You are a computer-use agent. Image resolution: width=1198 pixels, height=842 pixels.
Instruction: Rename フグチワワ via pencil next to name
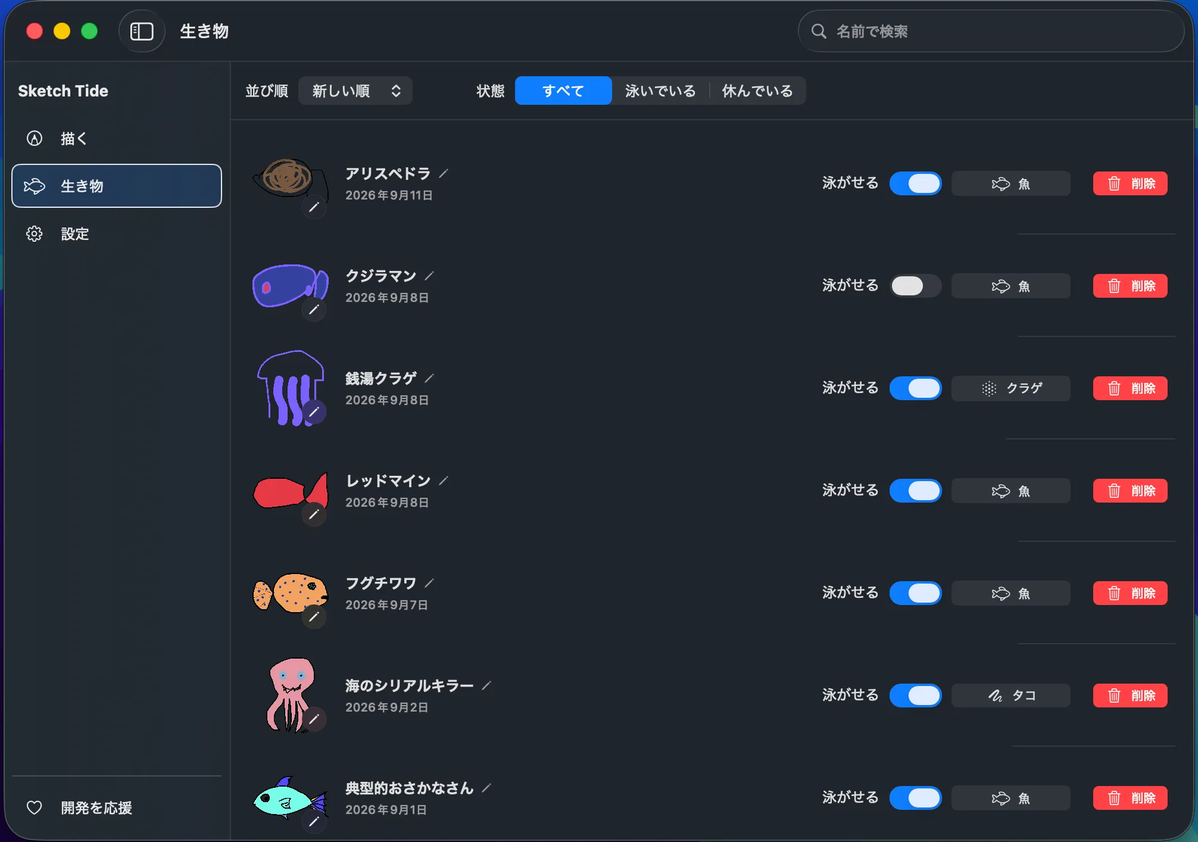coord(429,584)
